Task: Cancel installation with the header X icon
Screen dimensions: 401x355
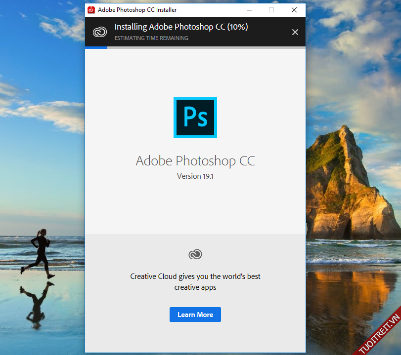Action: coord(295,32)
